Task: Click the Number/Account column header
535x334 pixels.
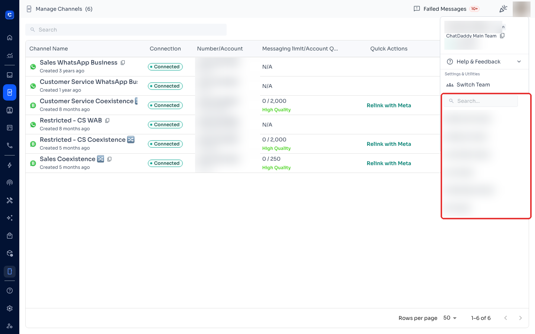Action: [220, 49]
